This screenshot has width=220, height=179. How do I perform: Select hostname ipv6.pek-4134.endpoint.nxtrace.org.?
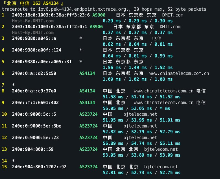coord(84,9)
